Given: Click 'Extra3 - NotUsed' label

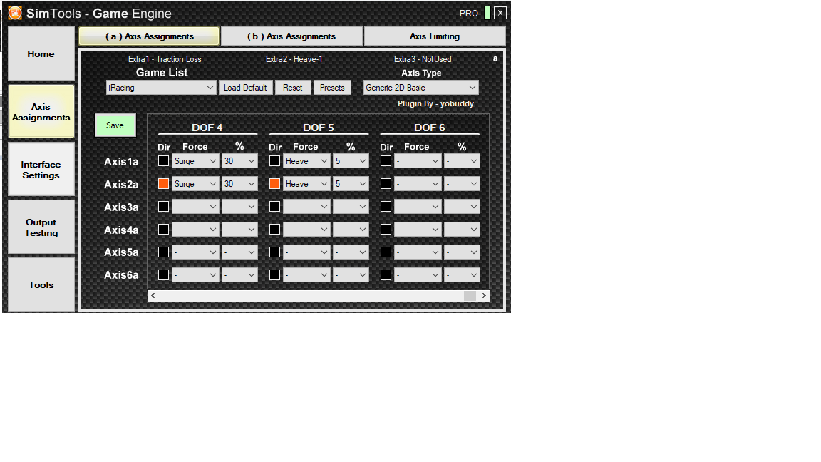Looking at the screenshot, I should coord(423,59).
